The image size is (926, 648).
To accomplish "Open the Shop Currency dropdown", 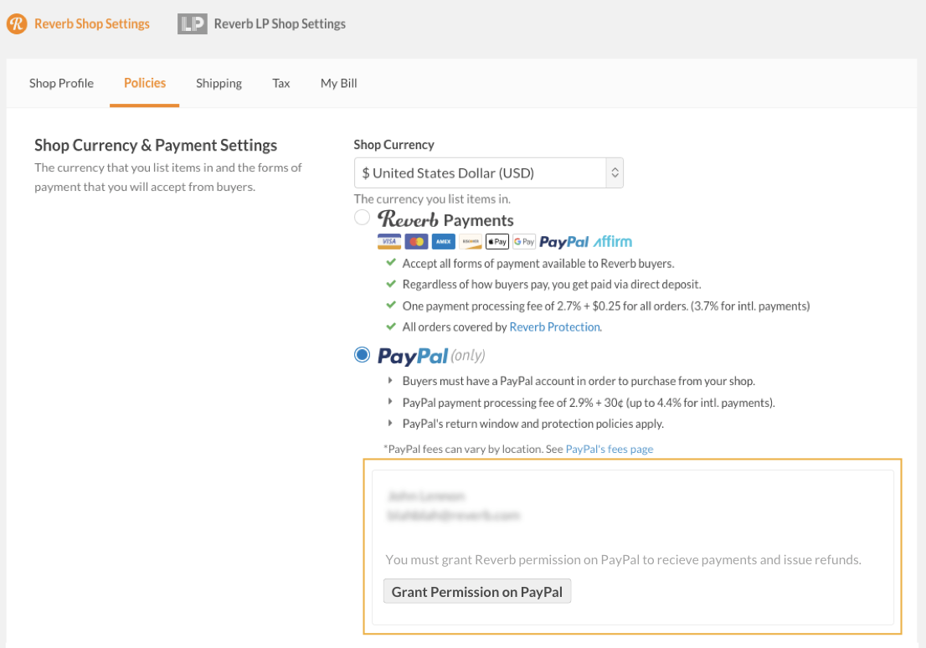I will pyautogui.click(x=488, y=173).
